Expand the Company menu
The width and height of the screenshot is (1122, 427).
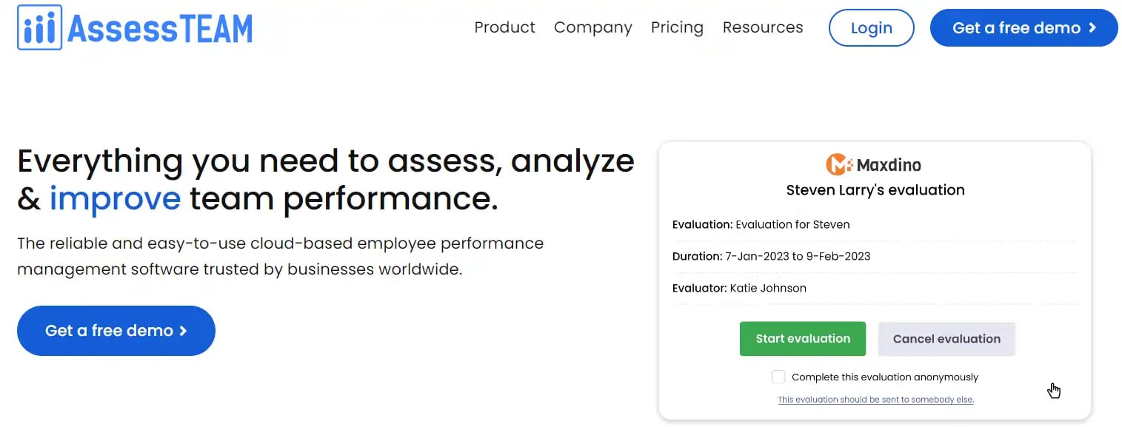click(592, 28)
